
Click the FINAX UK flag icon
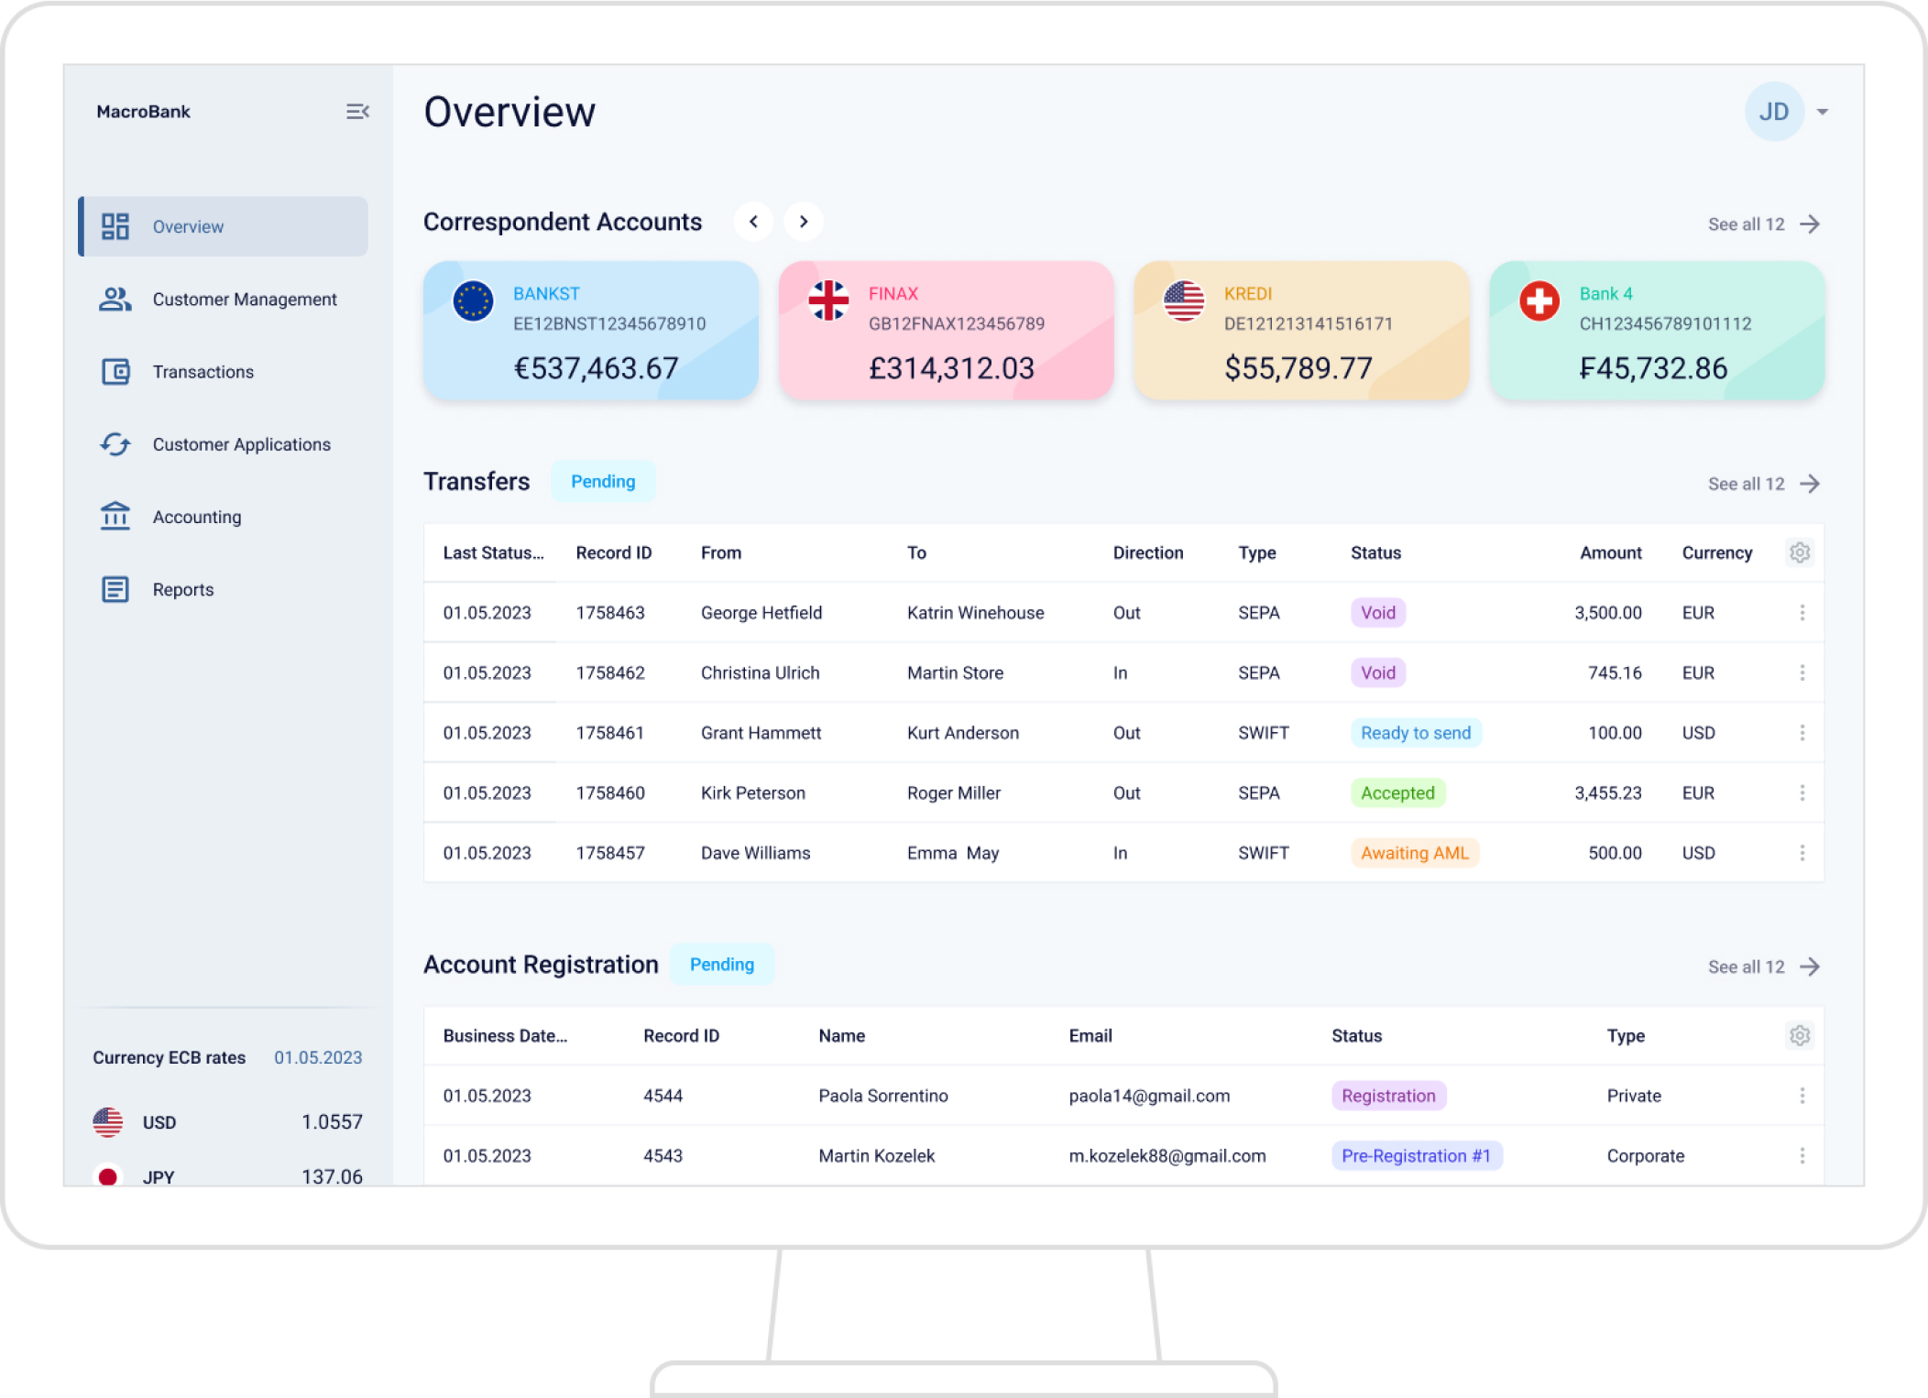[x=828, y=300]
